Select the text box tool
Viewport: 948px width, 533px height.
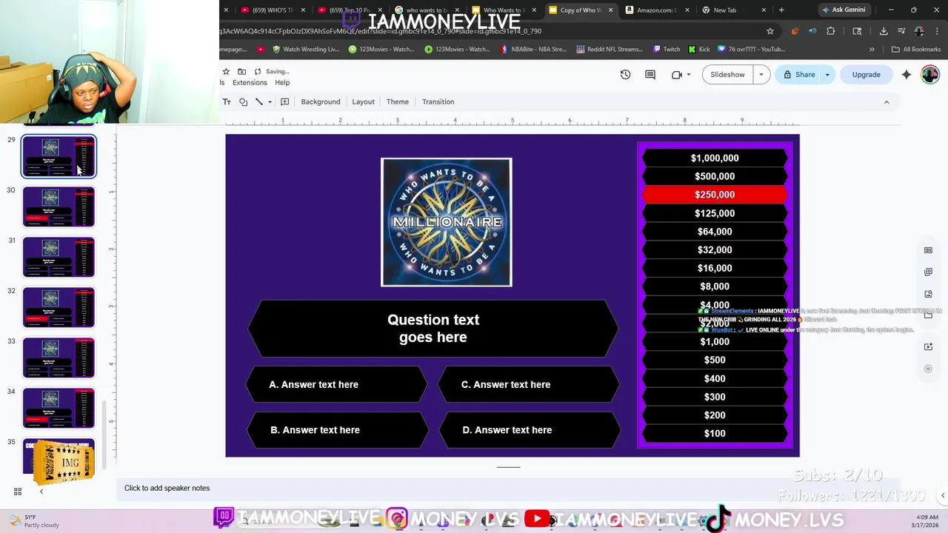[x=227, y=101]
